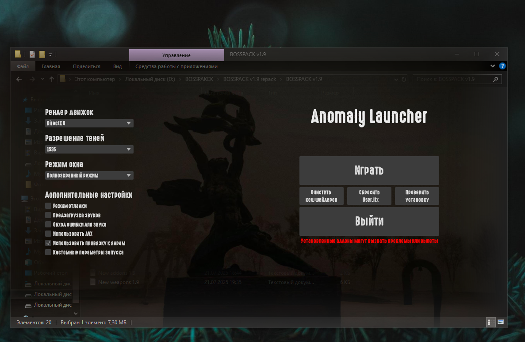The image size is (525, 342).
Task: Tick Кастомные параметры запуска checkbox
Action: (x=48, y=252)
